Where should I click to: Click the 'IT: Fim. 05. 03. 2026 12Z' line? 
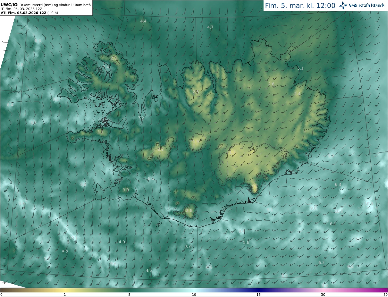pyautogui.click(x=21, y=9)
